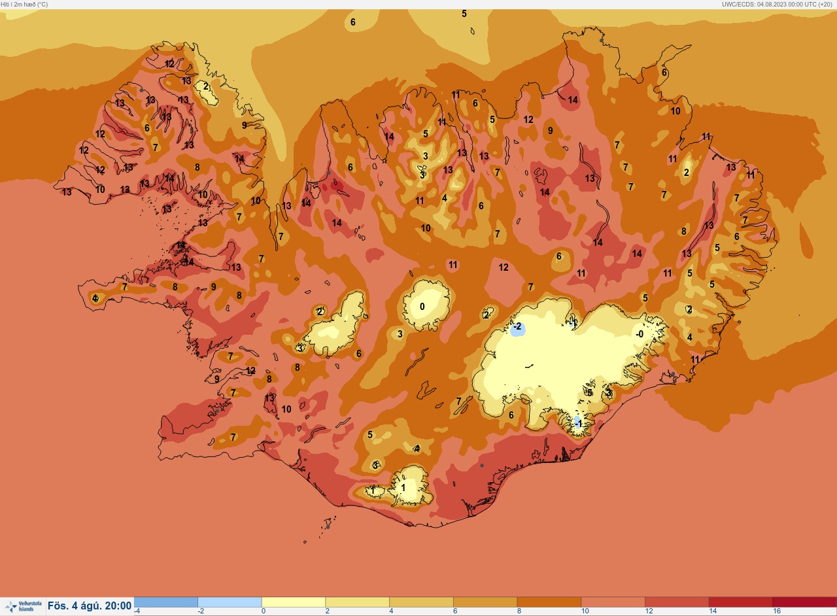
Task: Select the 14 to 16 legend swatch
Action: coord(741,602)
